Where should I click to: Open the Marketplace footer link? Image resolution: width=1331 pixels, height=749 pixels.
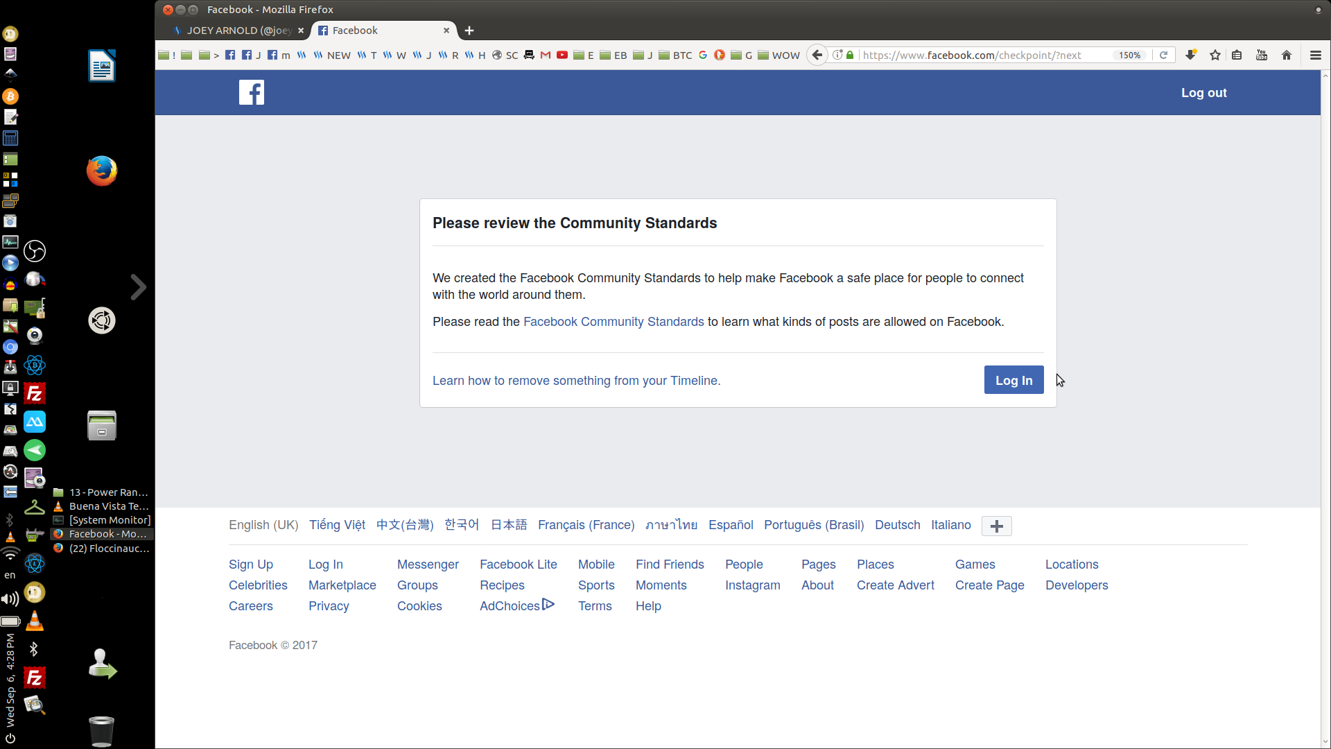click(x=342, y=585)
